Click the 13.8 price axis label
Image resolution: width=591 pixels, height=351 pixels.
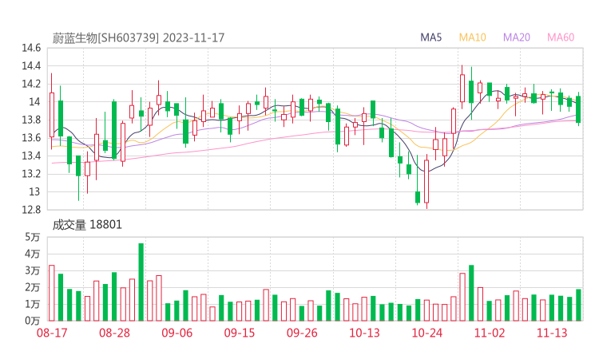click(31, 120)
